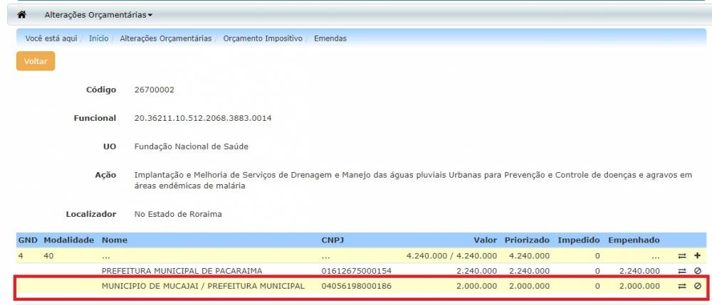Click transfer arrows icon for Mucajai row

click(682, 286)
